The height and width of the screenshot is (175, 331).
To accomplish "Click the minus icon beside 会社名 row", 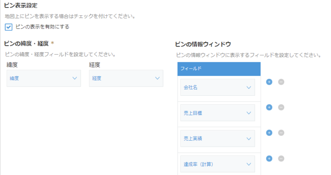I will (281, 82).
